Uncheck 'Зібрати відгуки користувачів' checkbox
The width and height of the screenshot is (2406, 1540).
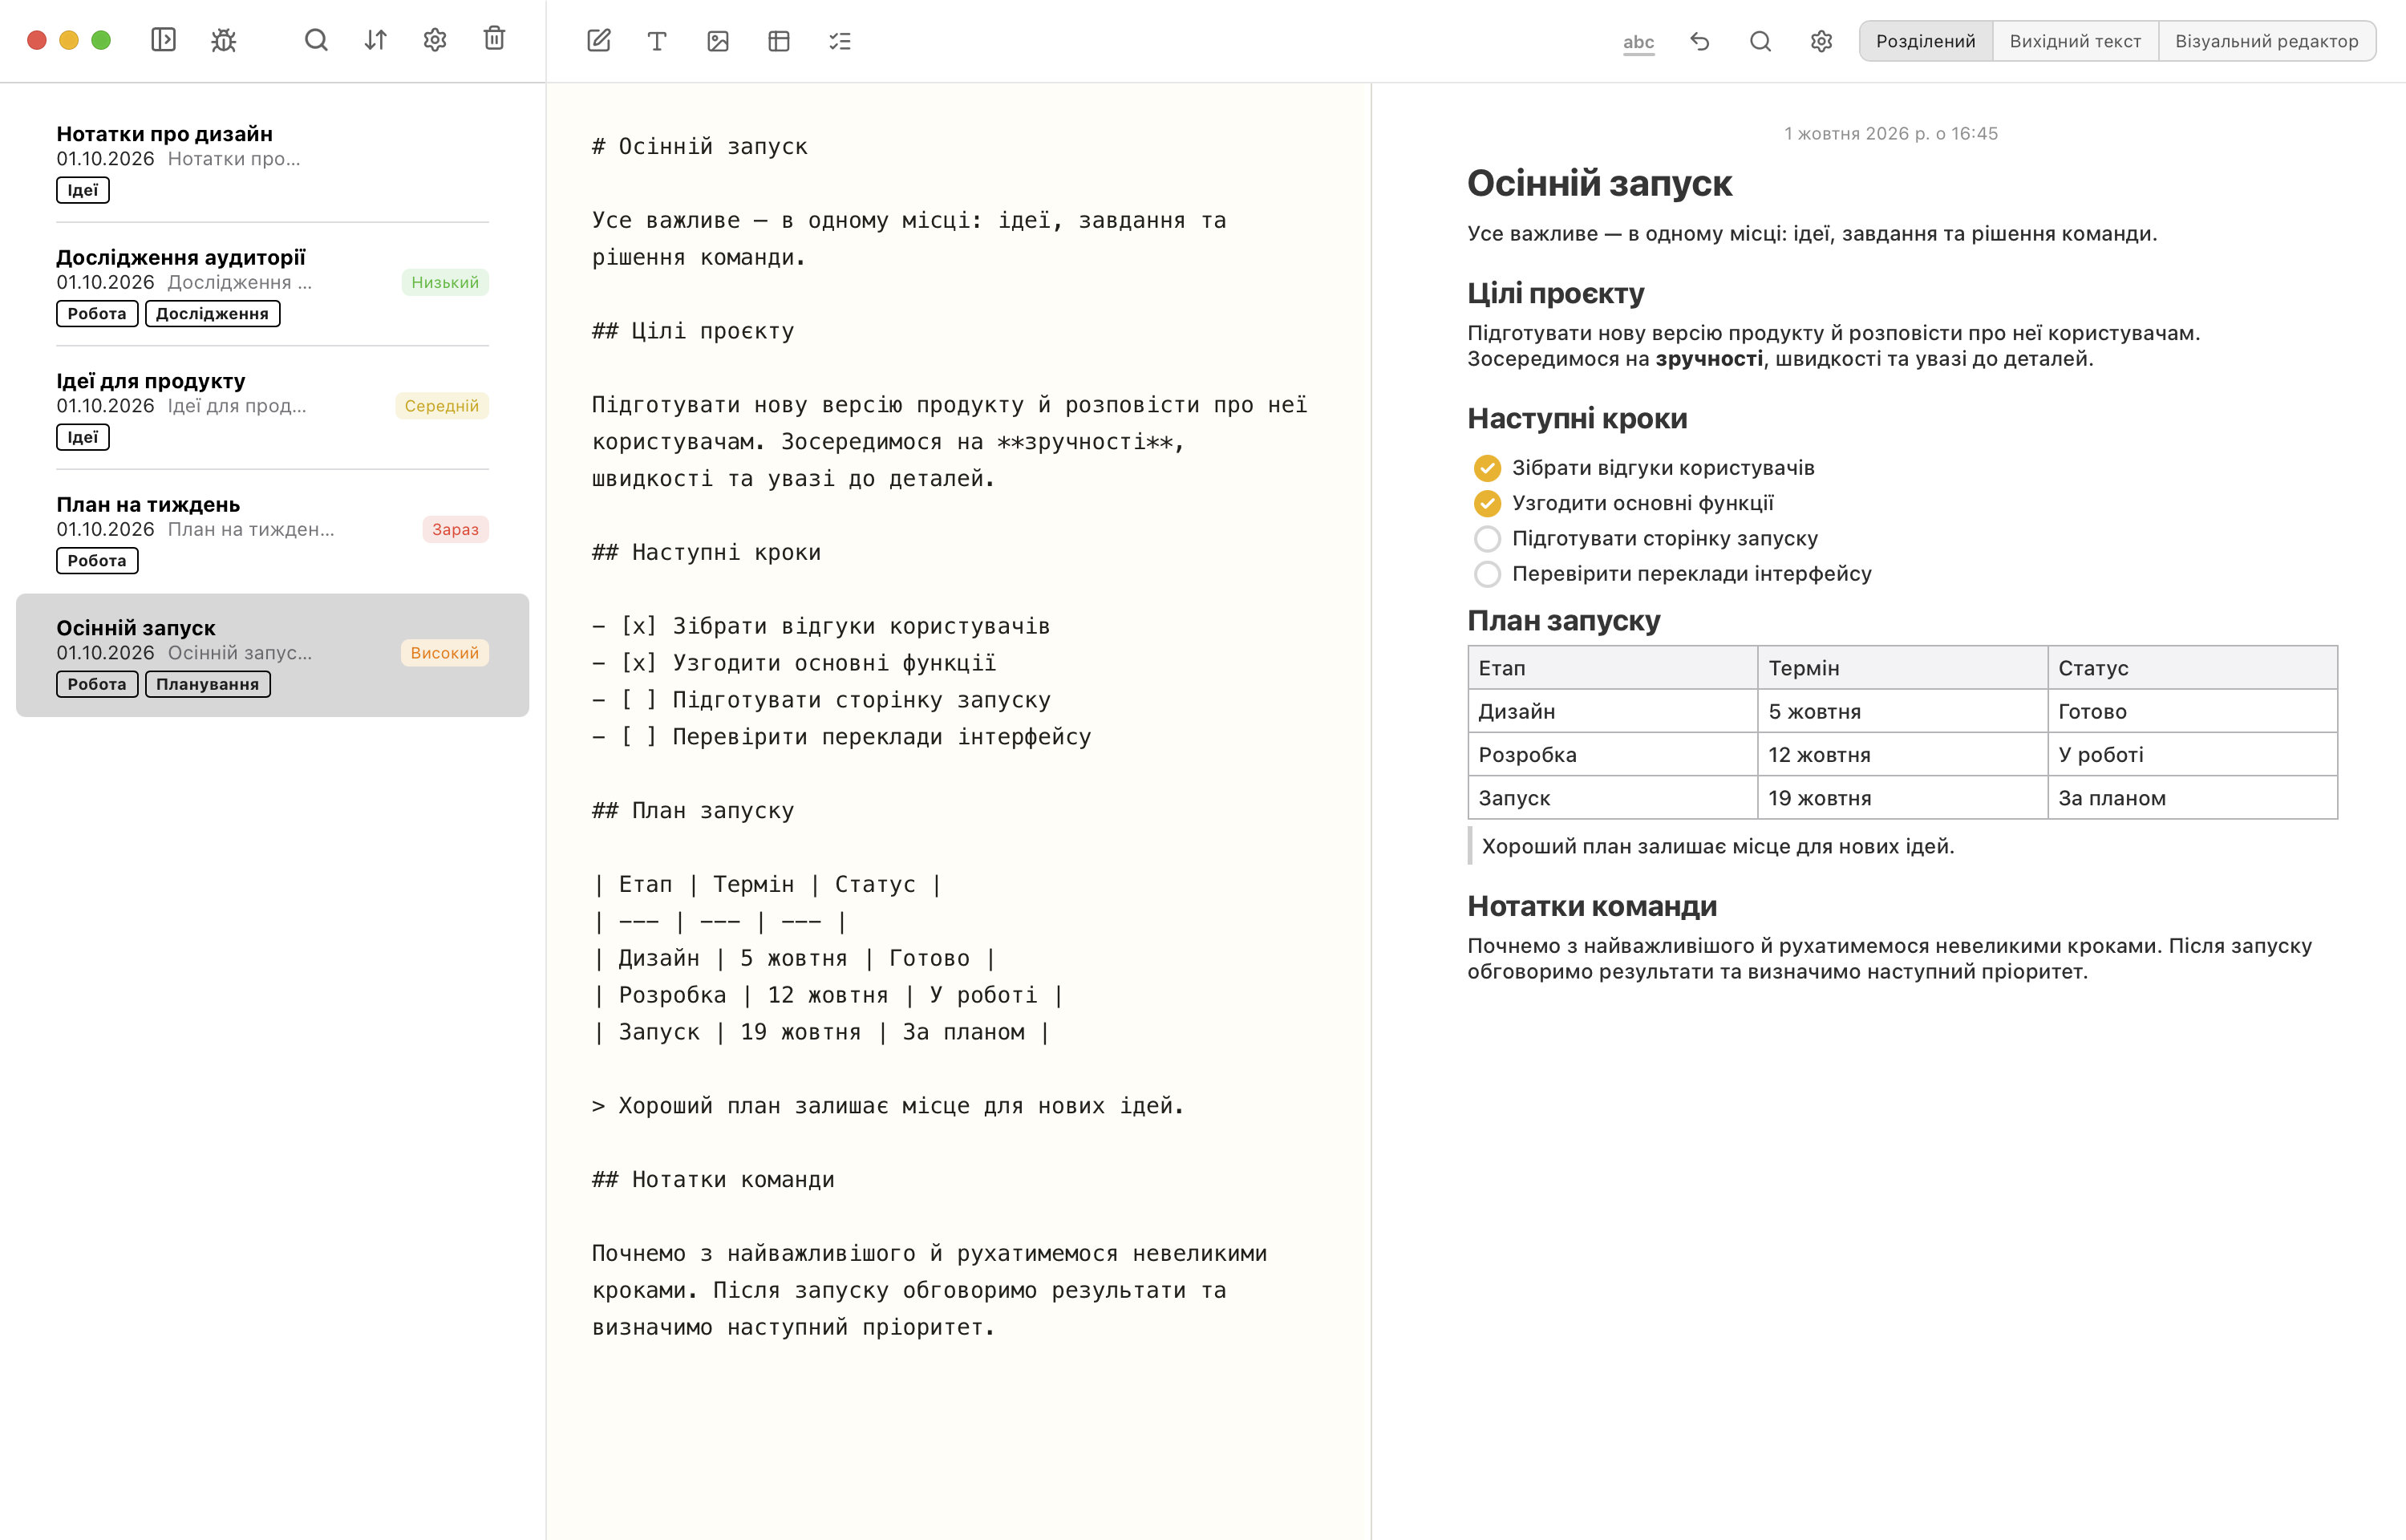[1488, 468]
